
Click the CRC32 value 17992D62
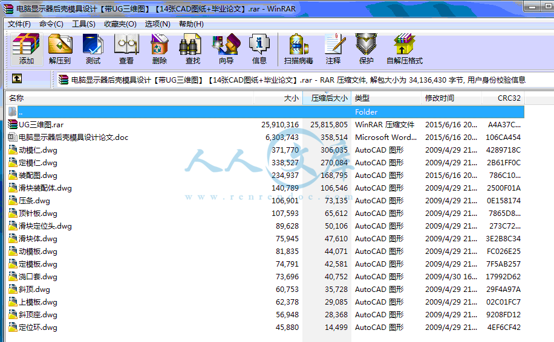[x=503, y=276]
